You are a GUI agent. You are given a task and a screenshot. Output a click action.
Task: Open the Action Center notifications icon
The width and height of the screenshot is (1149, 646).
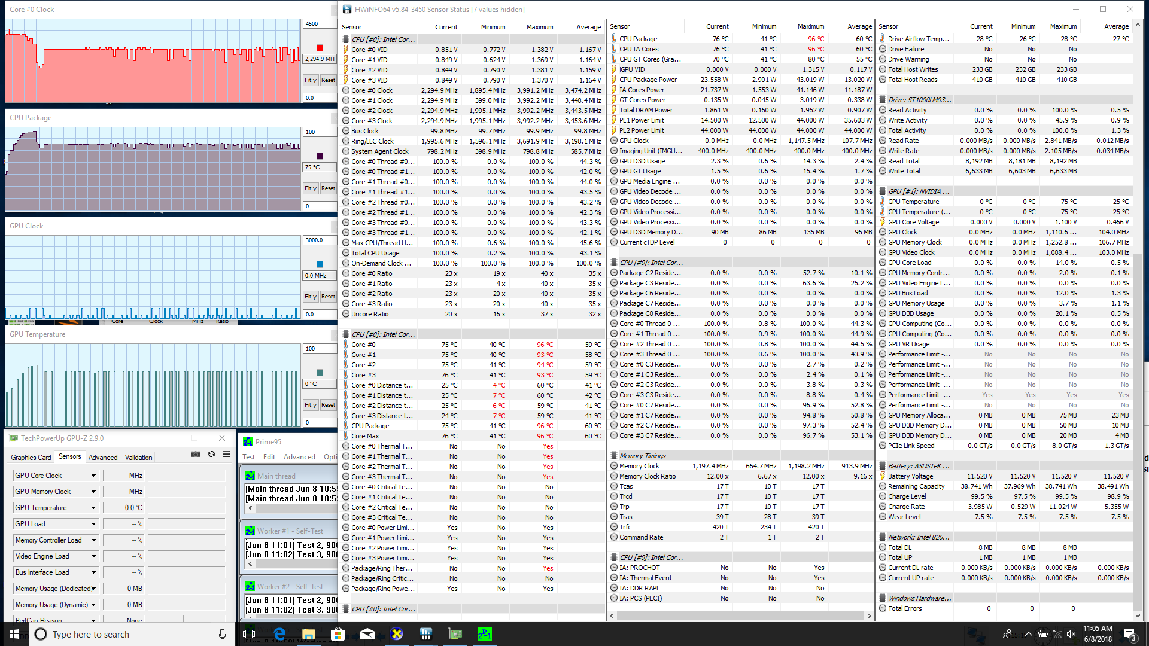click(x=1129, y=634)
